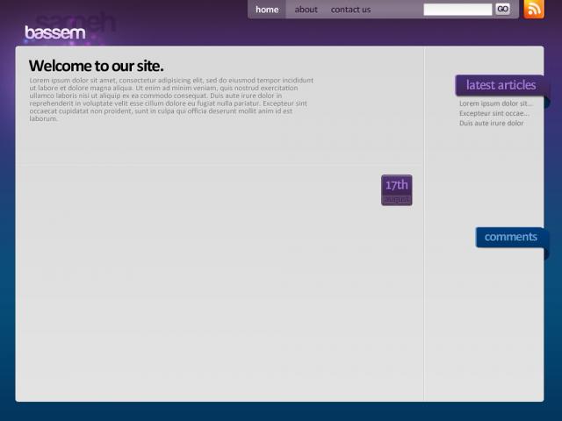Open the orange RSS feed icon
562x421 pixels.
[x=534, y=9]
